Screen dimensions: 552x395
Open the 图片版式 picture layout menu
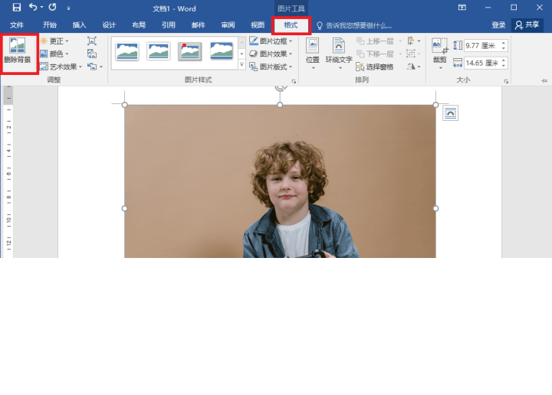pyautogui.click(x=271, y=67)
